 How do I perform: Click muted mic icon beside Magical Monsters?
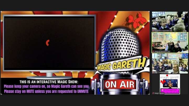(x=153, y=52)
